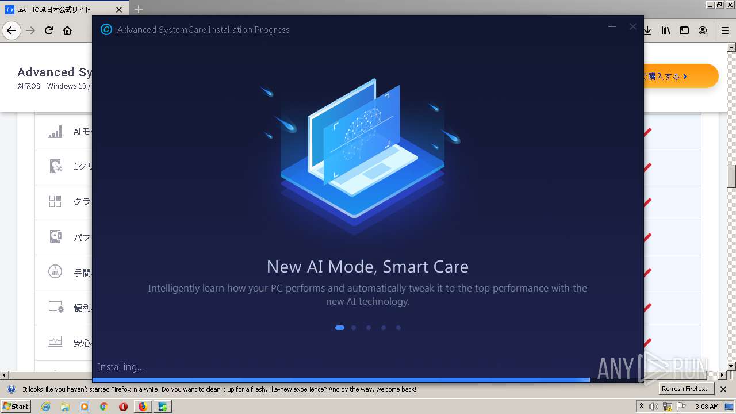Open Firefox account profile icon

[x=703, y=30]
